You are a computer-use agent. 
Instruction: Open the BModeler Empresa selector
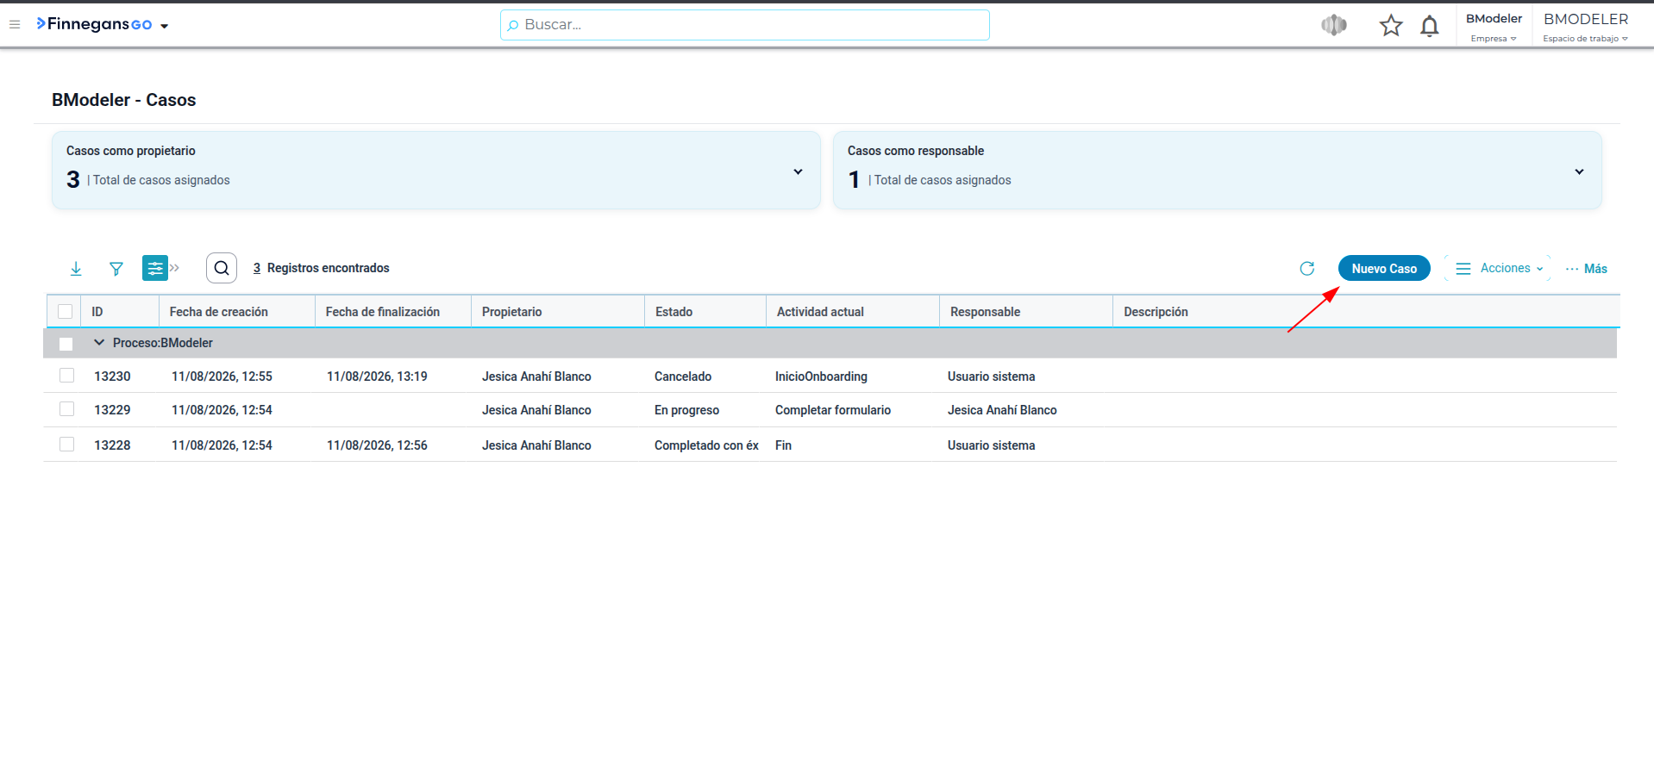point(1494,27)
